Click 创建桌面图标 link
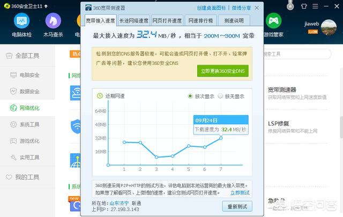The width and height of the screenshot is (343, 217). (x=211, y=8)
